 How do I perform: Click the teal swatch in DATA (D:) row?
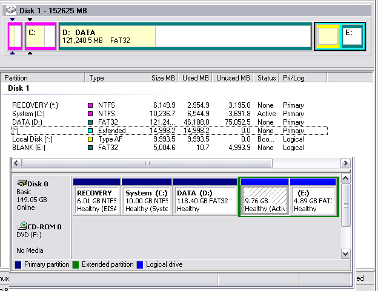click(x=90, y=122)
